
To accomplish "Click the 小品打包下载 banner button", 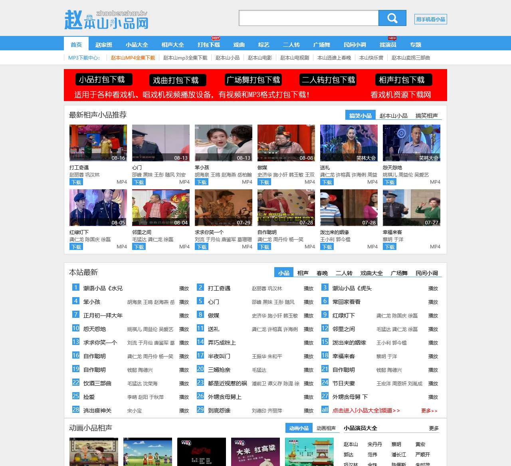I will click(x=104, y=79).
